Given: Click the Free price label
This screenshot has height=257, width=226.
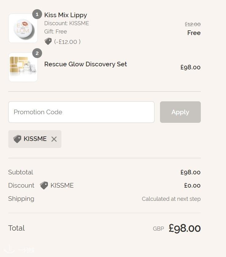Looking at the screenshot, I should 194,33.
